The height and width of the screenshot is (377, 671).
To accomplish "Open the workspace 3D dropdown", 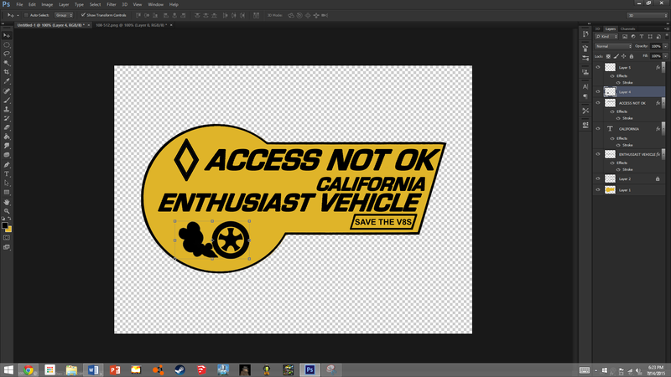I will 647,15.
